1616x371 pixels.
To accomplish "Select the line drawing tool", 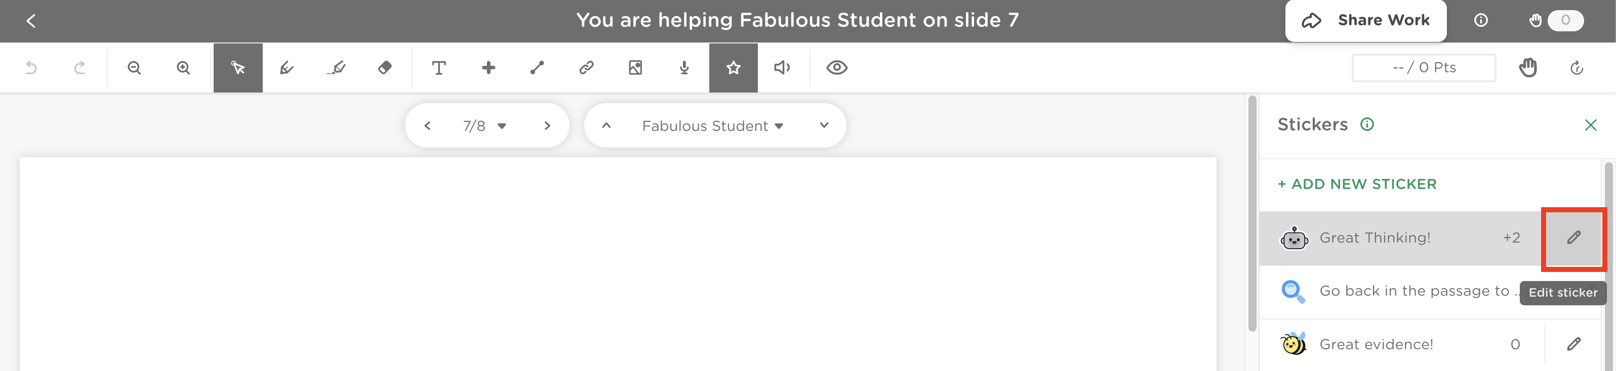I will 537,68.
